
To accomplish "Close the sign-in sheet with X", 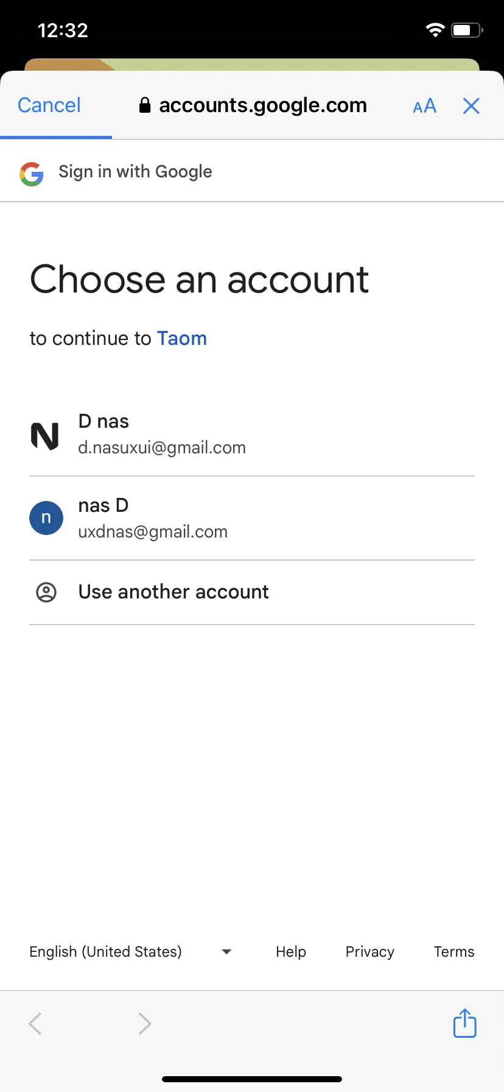I will coord(471,106).
